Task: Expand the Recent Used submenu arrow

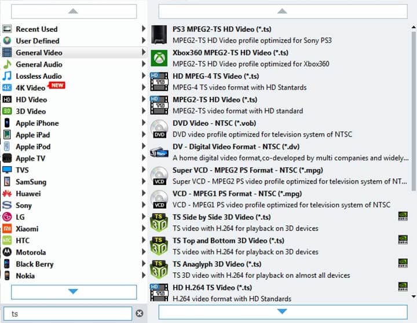Action: pos(144,28)
